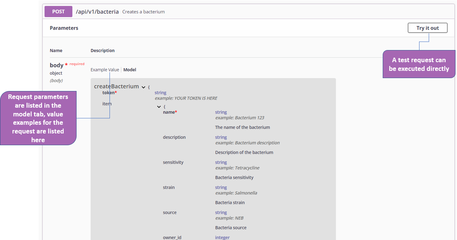Select the Model tab
The image size is (457, 240).
130,70
